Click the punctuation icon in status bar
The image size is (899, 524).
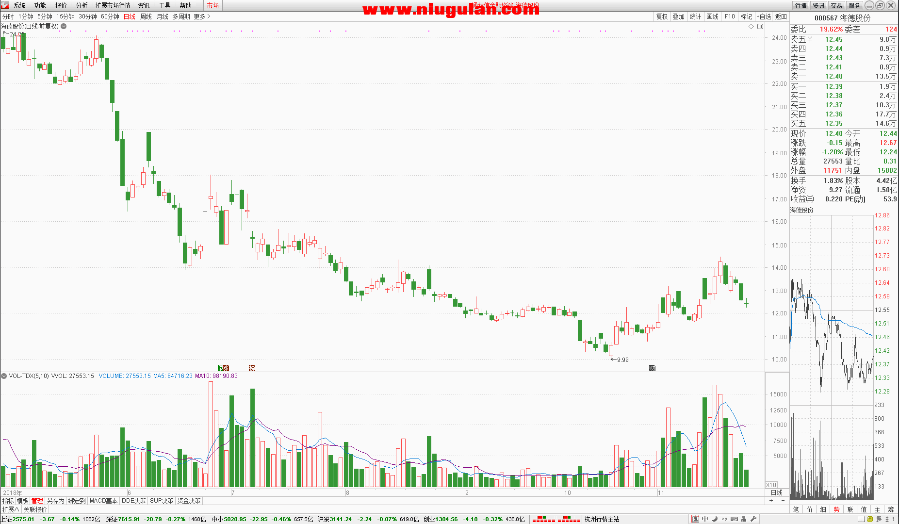click(x=724, y=519)
